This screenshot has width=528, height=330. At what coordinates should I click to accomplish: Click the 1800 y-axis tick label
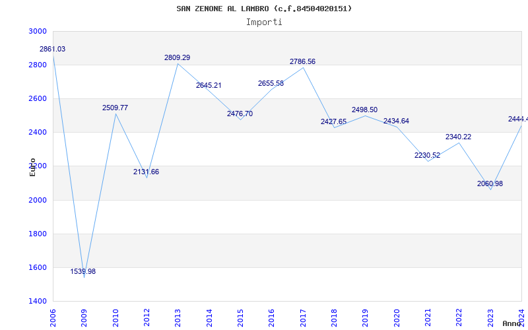38,234
